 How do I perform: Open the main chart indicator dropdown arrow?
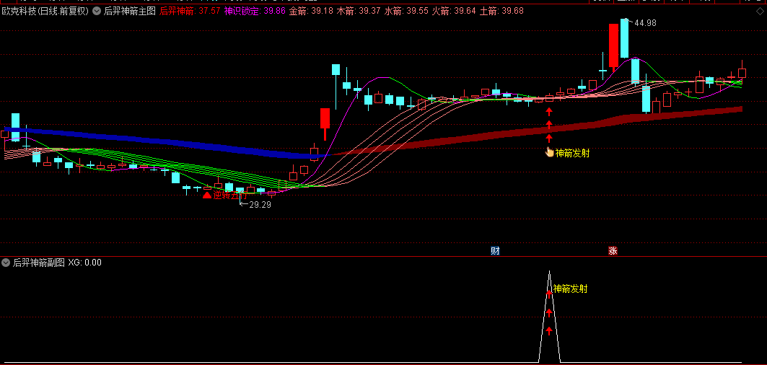coord(97,11)
